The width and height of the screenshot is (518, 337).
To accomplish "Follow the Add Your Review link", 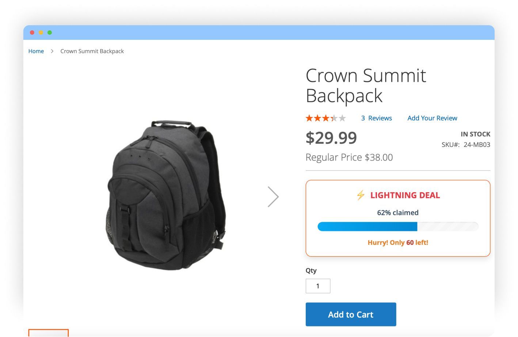I will [x=432, y=118].
